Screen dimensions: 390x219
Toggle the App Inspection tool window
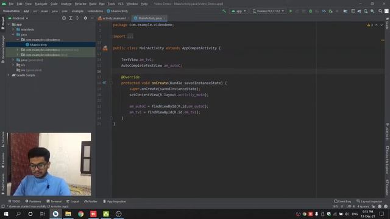click(115, 201)
